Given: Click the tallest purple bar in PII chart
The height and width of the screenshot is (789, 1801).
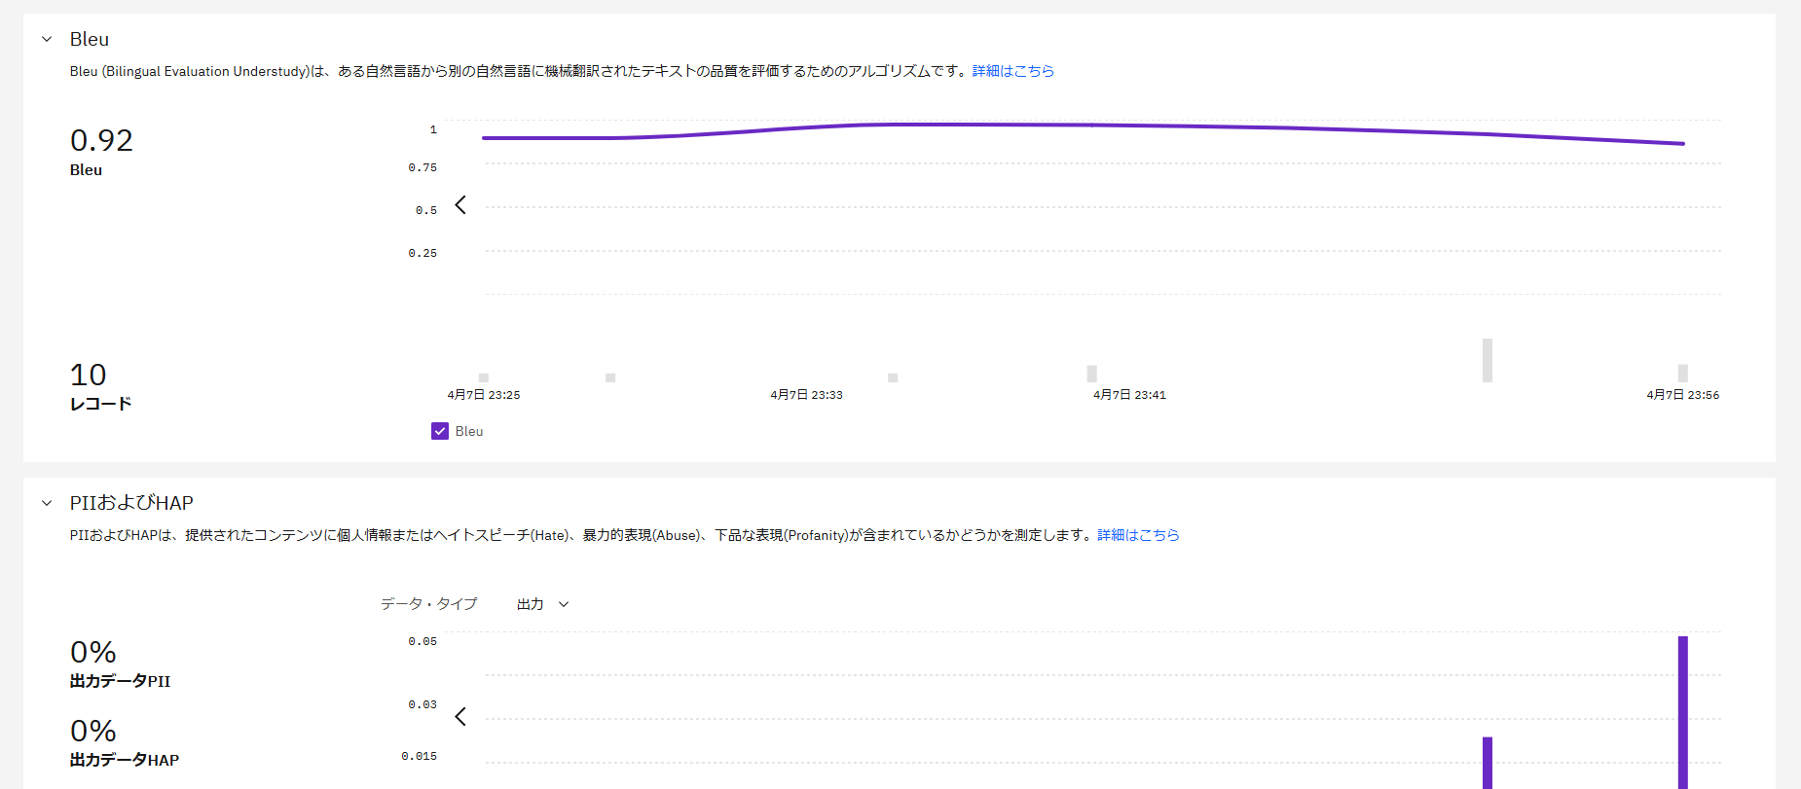Looking at the screenshot, I should tap(1683, 712).
